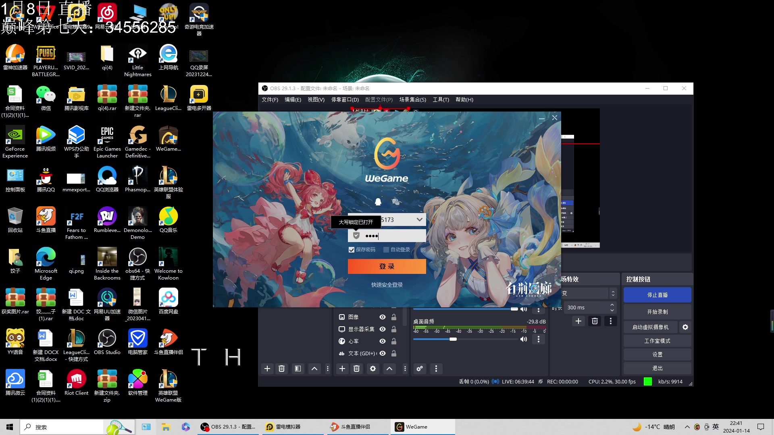Viewport: 774px width, 435px height.
Task: Remove scene with trash icon
Action: [282, 369]
